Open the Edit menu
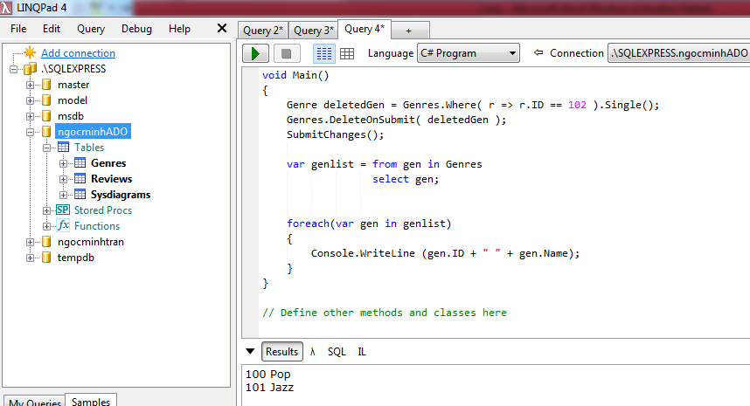Viewport: 750px width, 406px height. tap(52, 29)
